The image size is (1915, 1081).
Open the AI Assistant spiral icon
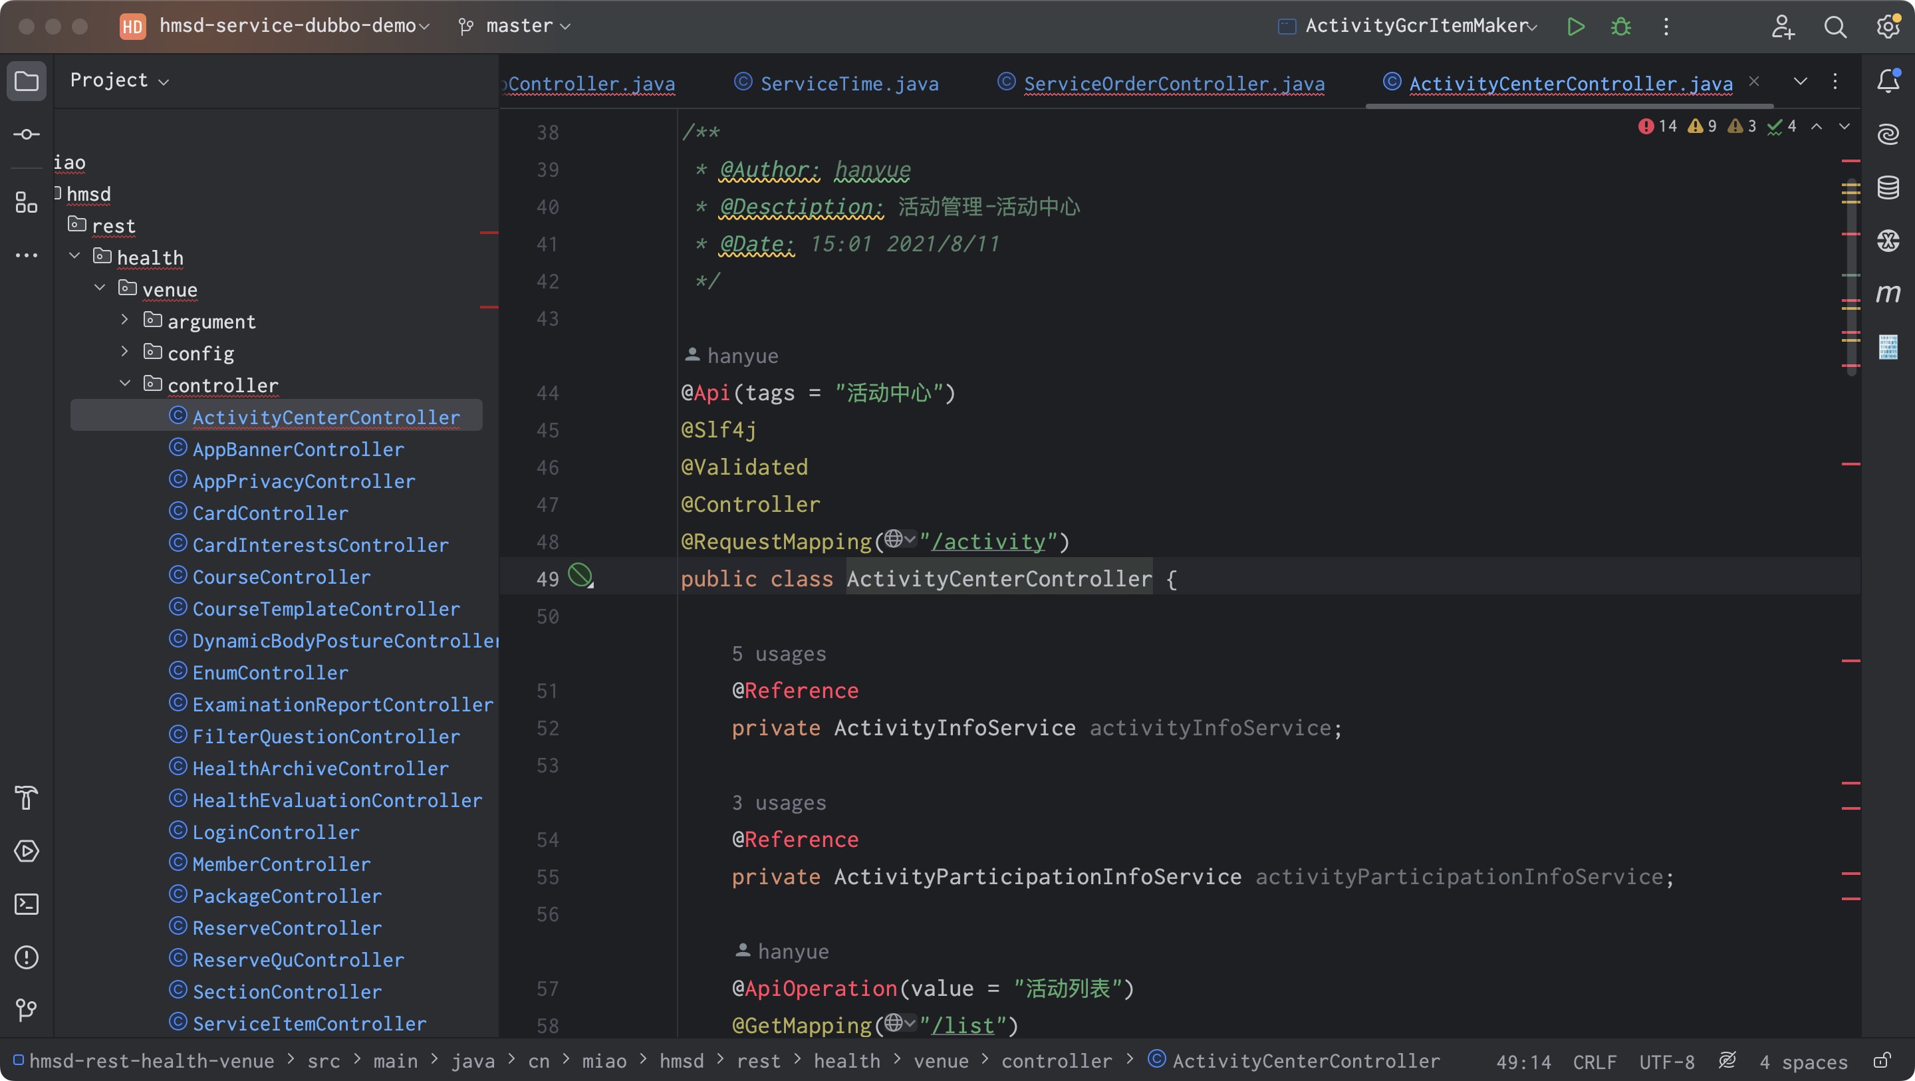tap(1888, 134)
